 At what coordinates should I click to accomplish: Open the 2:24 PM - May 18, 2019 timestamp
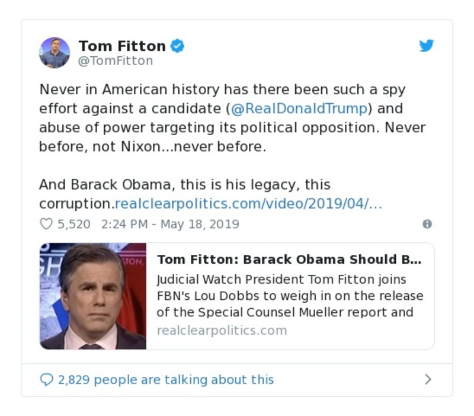(170, 224)
